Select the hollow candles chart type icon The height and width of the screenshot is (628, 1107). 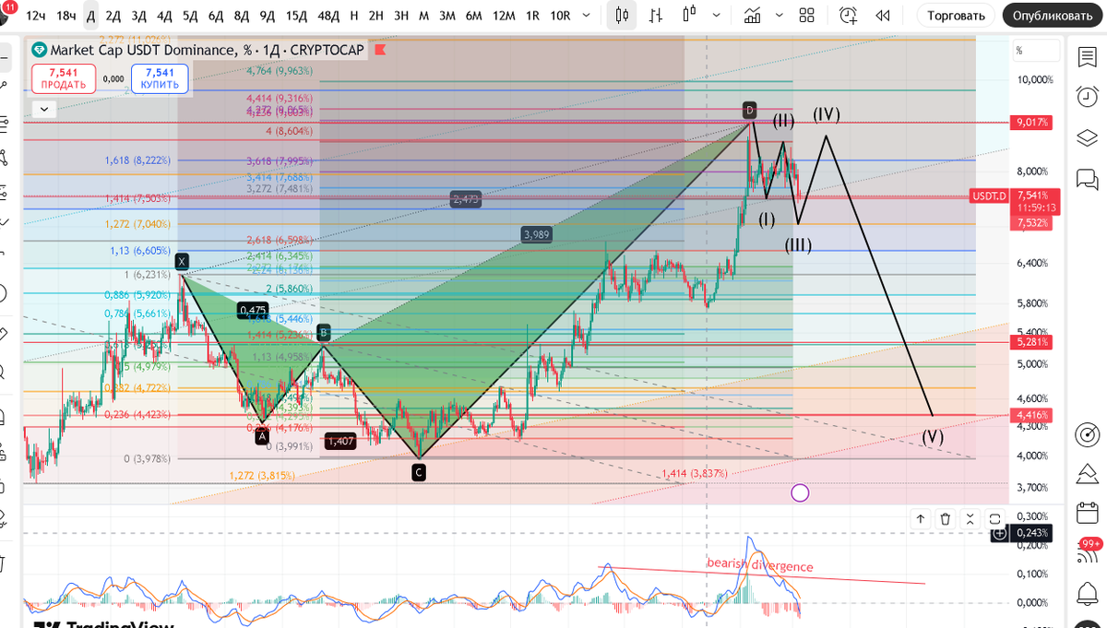point(689,15)
